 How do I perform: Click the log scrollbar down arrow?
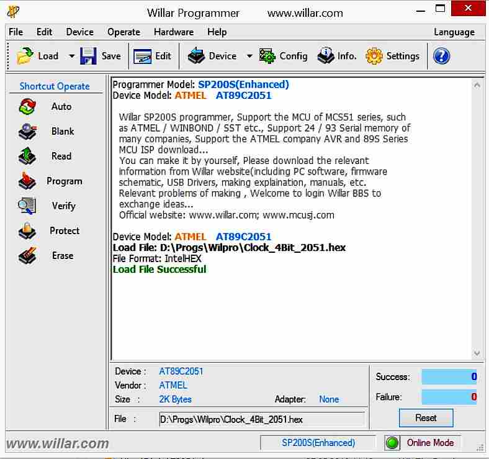477,353
